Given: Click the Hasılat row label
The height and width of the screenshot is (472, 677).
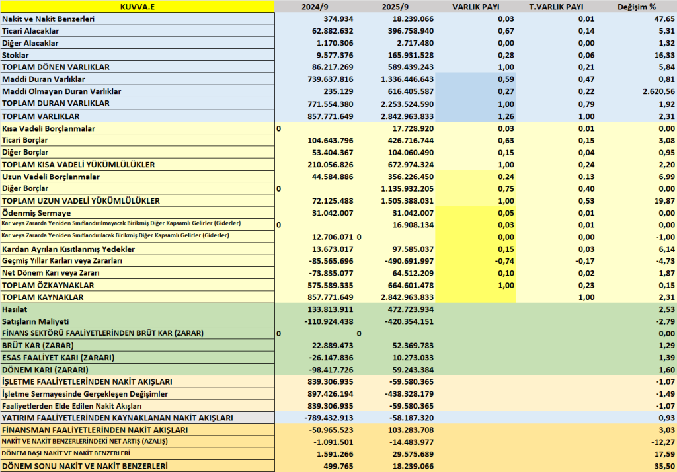Looking at the screenshot, I should coord(15,309).
